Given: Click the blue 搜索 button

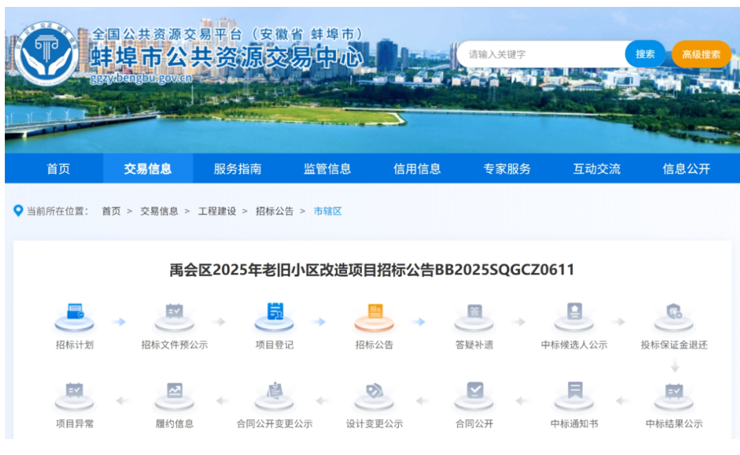Looking at the screenshot, I should click(645, 54).
